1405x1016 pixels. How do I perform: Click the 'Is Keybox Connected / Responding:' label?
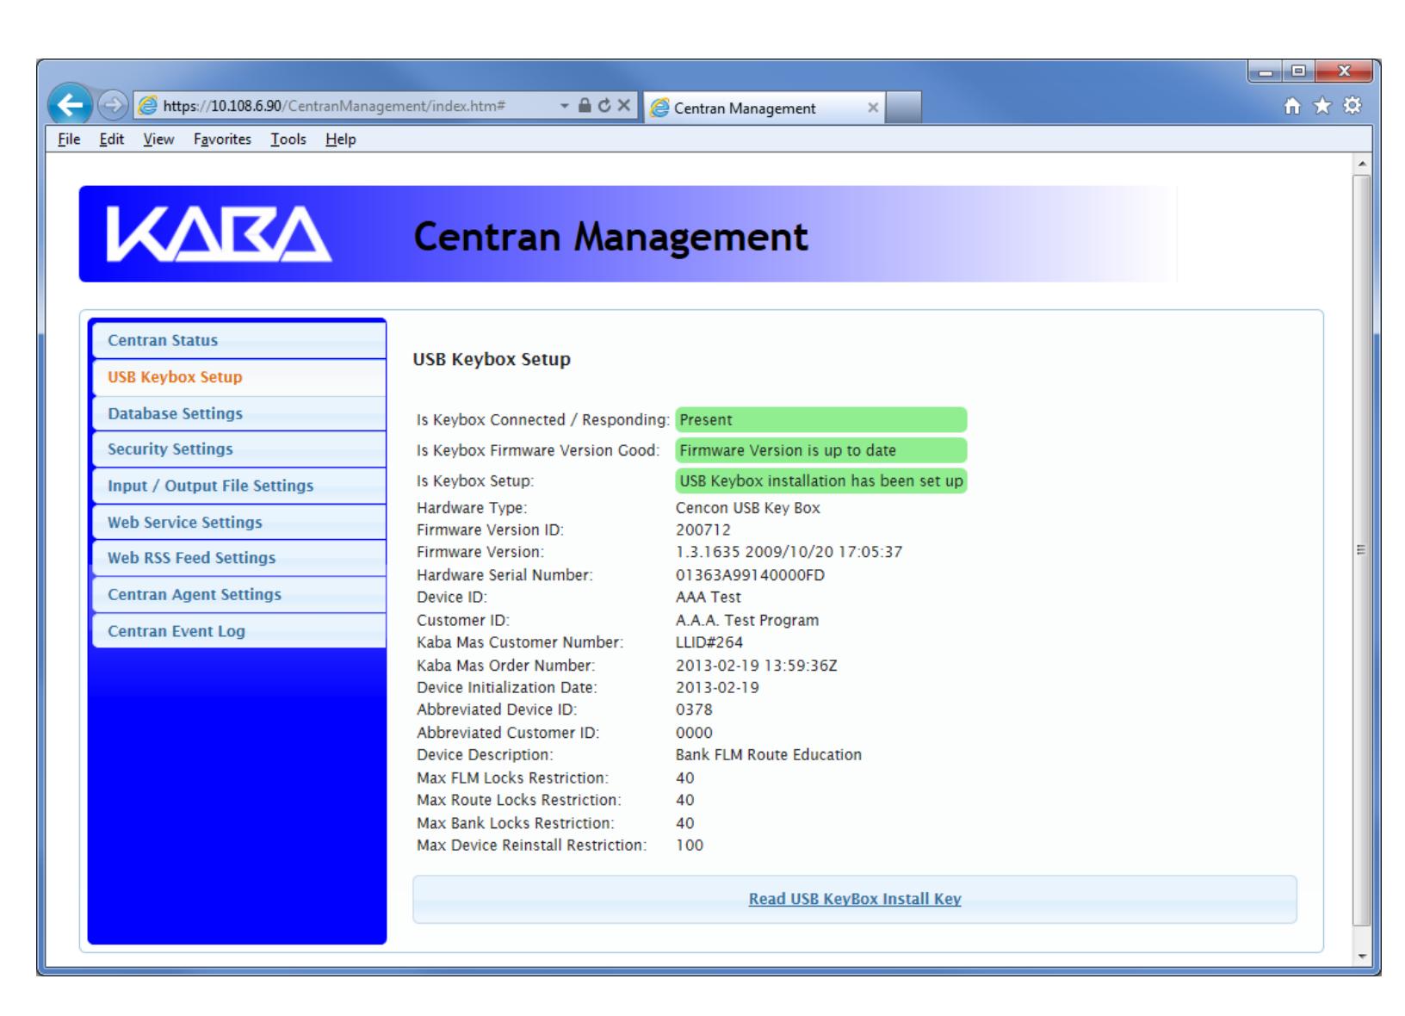click(543, 420)
